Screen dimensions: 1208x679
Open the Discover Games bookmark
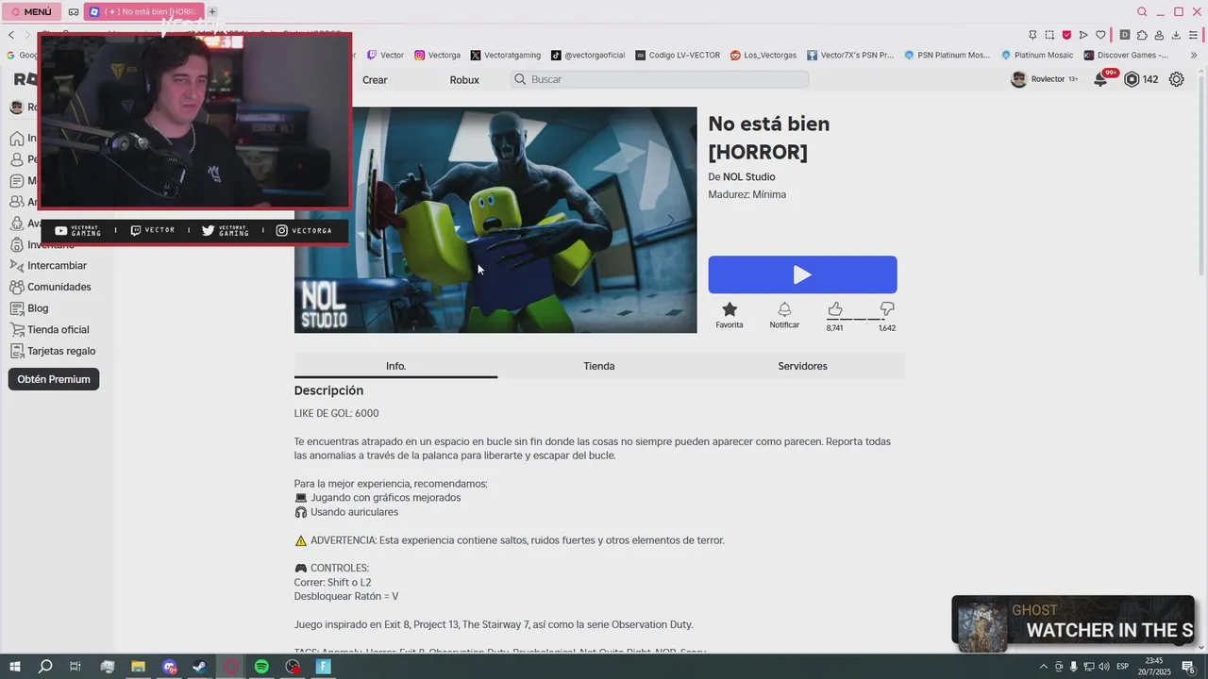tap(1126, 55)
